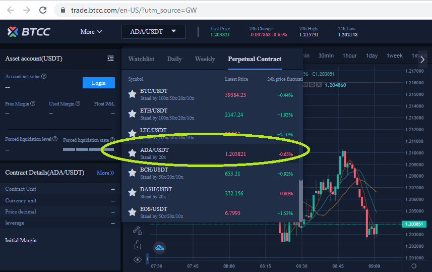Switch to the Daily tab
The image size is (432, 272).
click(x=174, y=59)
